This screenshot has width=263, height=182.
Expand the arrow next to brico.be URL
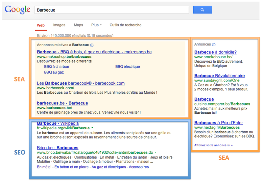pyautogui.click(x=155, y=152)
